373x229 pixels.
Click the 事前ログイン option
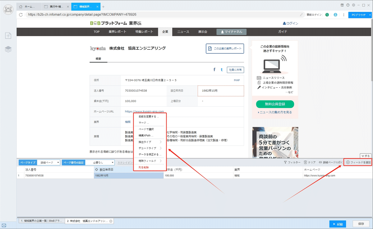click(x=314, y=14)
